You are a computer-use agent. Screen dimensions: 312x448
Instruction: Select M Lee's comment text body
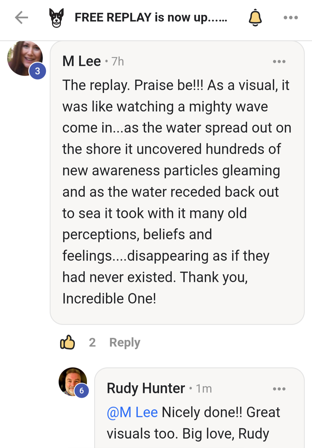tap(176, 192)
